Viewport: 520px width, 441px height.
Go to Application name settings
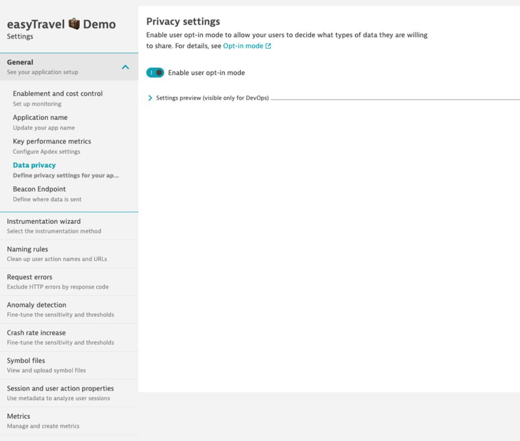tap(40, 117)
